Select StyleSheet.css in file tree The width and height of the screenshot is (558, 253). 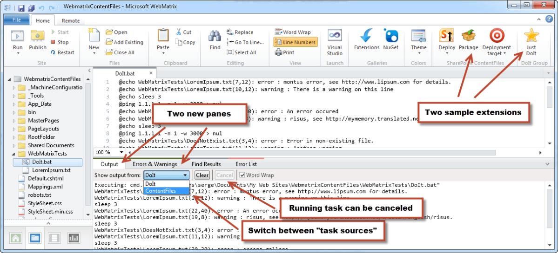pyautogui.click(x=45, y=203)
